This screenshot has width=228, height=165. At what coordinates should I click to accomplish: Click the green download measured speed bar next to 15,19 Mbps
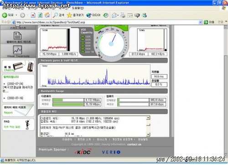coord(68,104)
